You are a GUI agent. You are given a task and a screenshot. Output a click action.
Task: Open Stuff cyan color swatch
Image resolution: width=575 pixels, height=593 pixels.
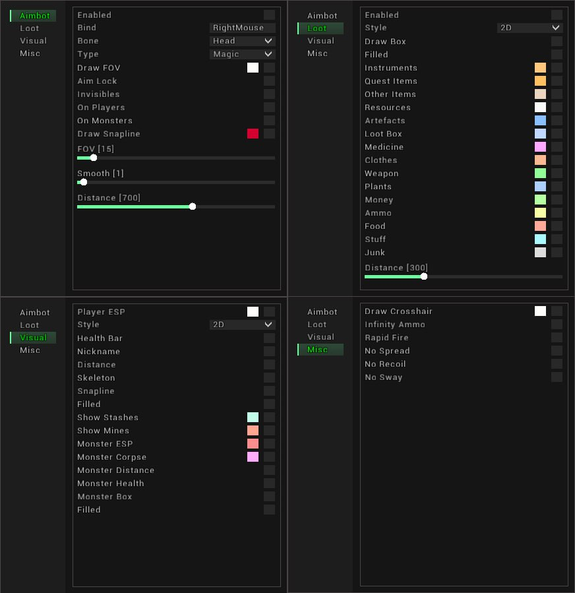[x=540, y=239]
